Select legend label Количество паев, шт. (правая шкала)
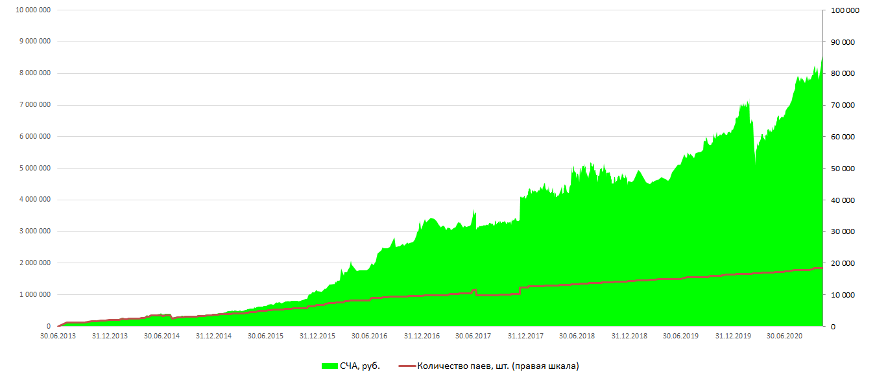The width and height of the screenshot is (875, 376). coord(498,366)
